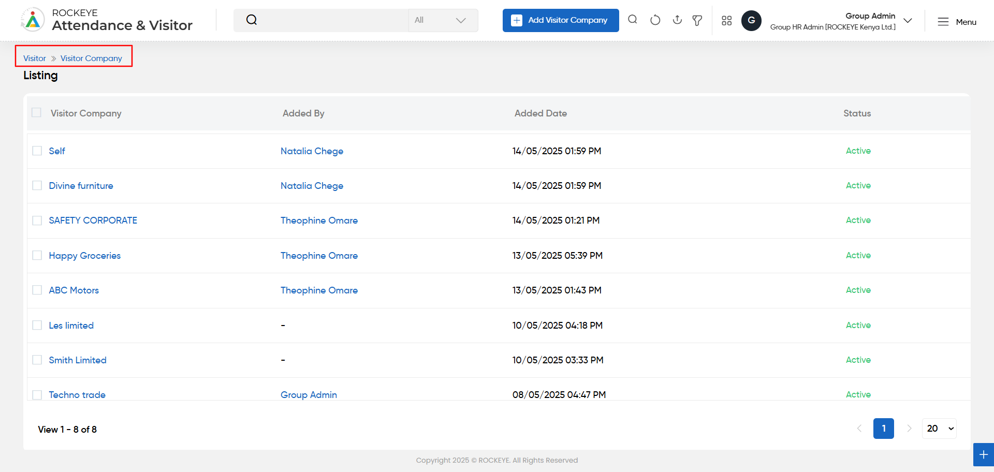Open the Divine furniture link
Viewport: 994px width, 472px height.
[x=81, y=186]
